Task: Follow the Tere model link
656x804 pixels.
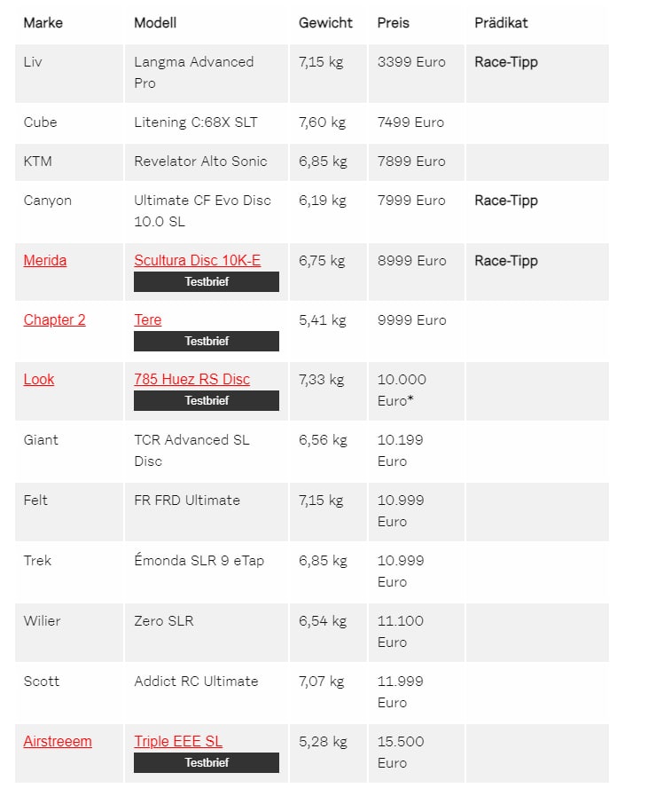Action: tap(147, 320)
